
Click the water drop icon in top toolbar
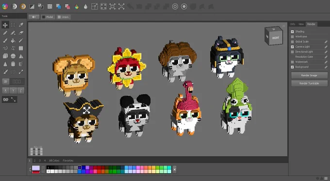pos(85,6)
